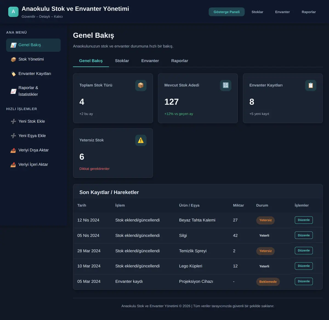Click the Veriyi İçeri Aktar import icon
329x320 pixels.
pos(13,165)
